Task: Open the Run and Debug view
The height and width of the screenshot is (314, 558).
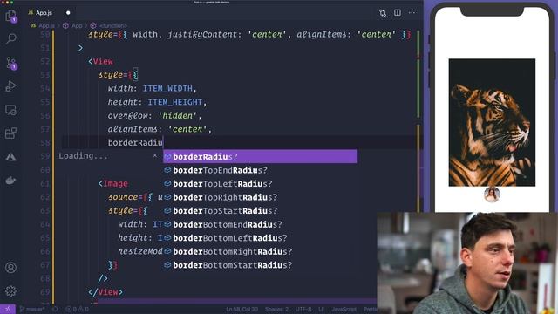Action: coord(10,86)
